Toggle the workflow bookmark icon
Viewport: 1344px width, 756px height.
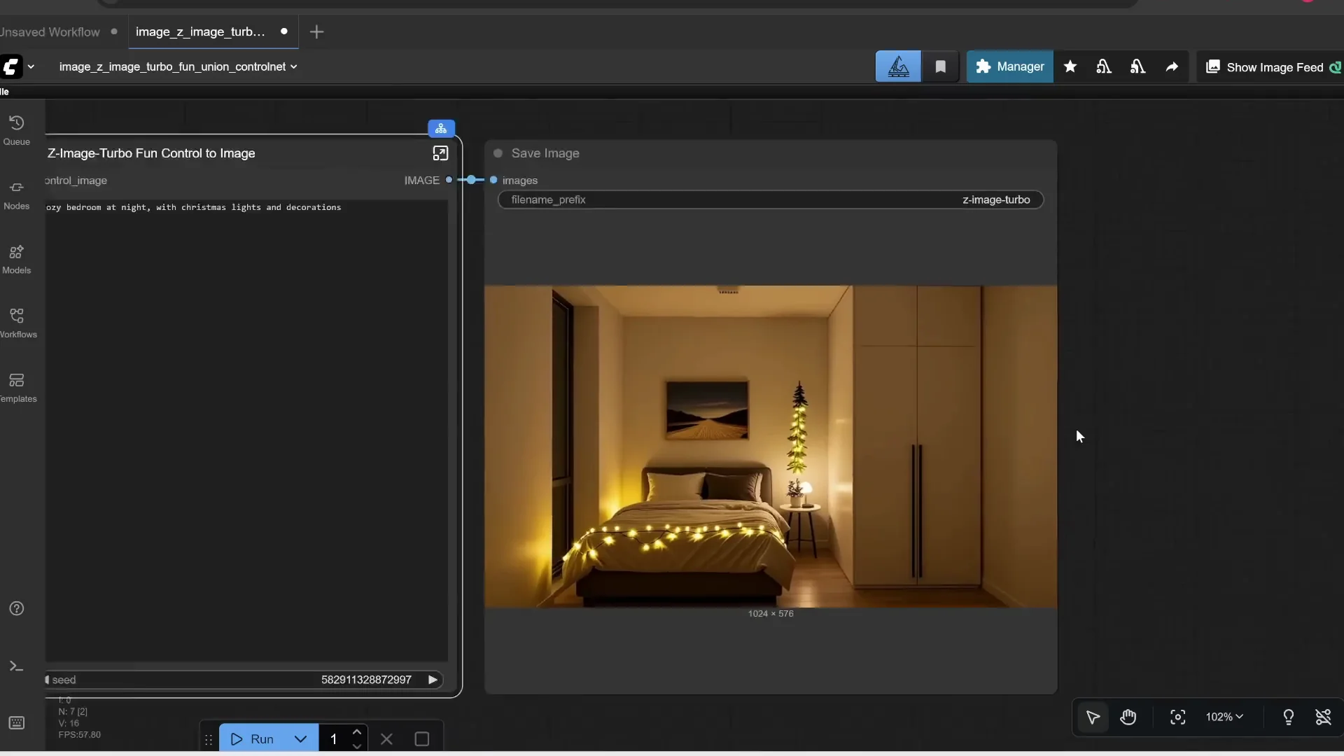[x=941, y=66]
